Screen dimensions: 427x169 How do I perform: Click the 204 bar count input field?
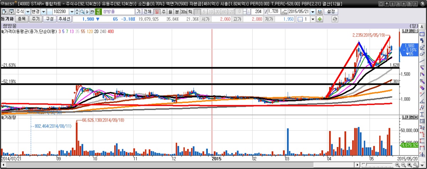coord(257,12)
